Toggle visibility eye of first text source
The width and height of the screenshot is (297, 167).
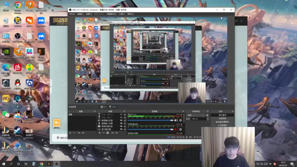click(121, 115)
